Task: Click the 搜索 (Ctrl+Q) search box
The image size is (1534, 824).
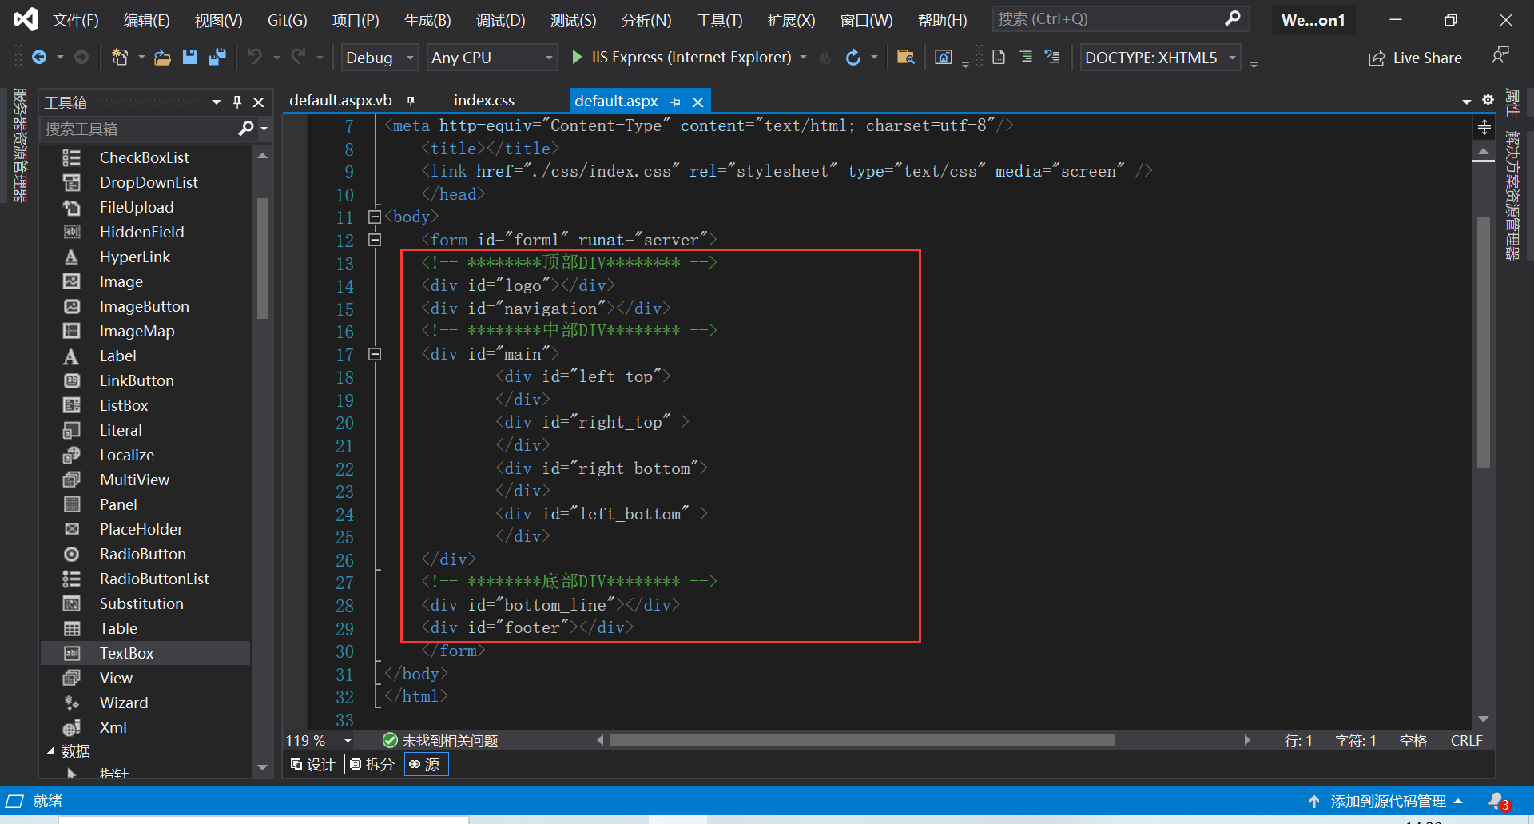Action: click(x=1107, y=18)
